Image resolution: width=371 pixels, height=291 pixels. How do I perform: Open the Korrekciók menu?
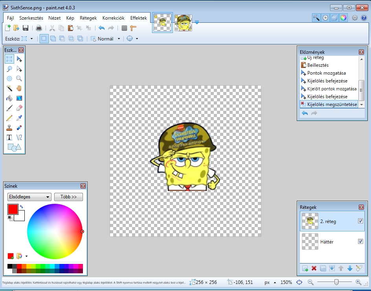(x=113, y=18)
